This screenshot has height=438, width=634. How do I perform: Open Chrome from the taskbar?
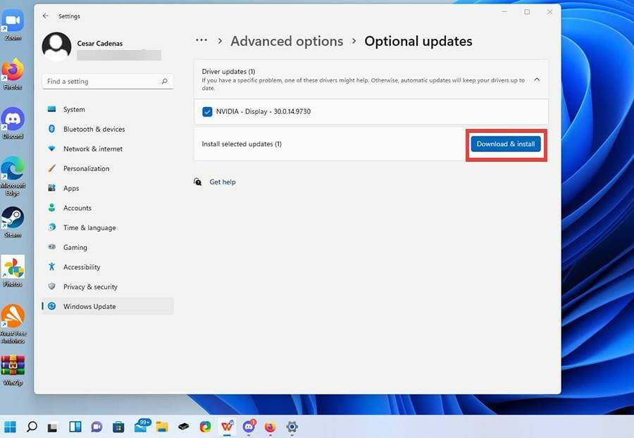pyautogui.click(x=204, y=427)
